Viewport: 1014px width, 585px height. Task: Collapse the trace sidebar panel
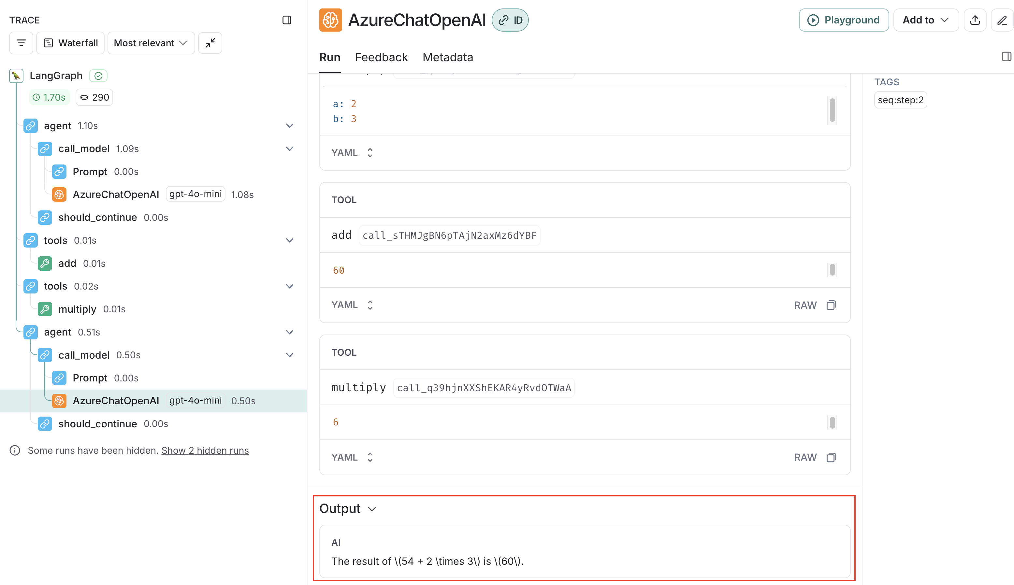[287, 20]
